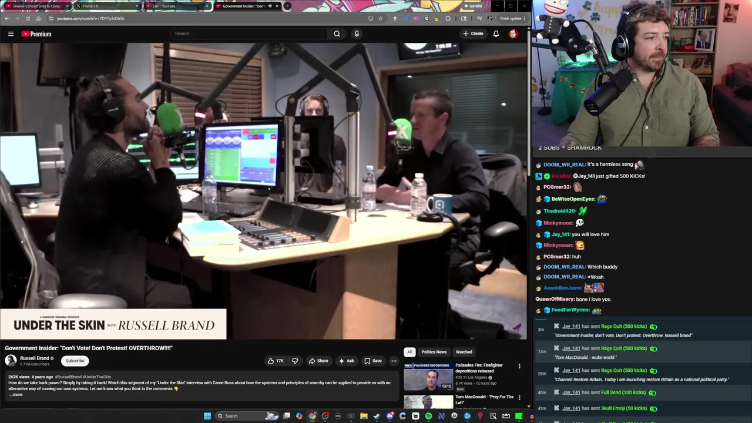Image resolution: width=752 pixels, height=423 pixels.
Task: Mute the Government Insider tab audio icon
Action: [270, 6]
